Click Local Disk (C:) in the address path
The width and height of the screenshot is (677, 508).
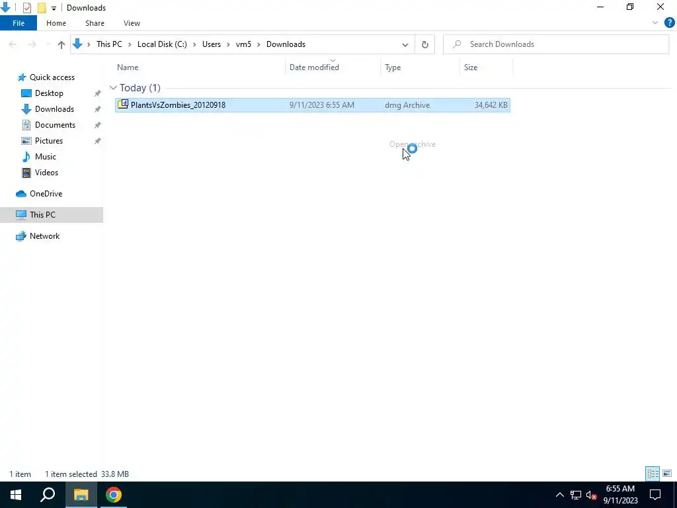(162, 44)
